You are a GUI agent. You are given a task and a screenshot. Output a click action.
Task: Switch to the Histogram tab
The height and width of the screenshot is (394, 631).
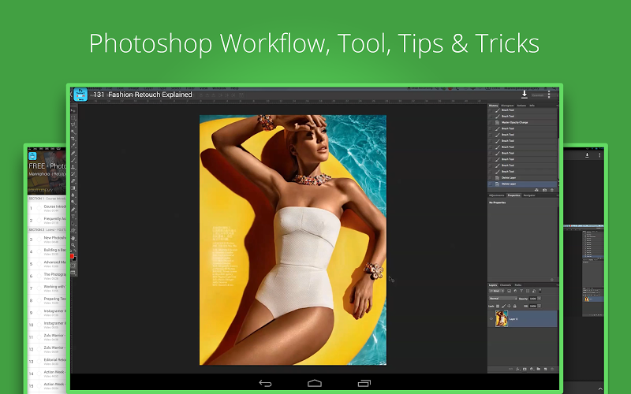pos(507,106)
